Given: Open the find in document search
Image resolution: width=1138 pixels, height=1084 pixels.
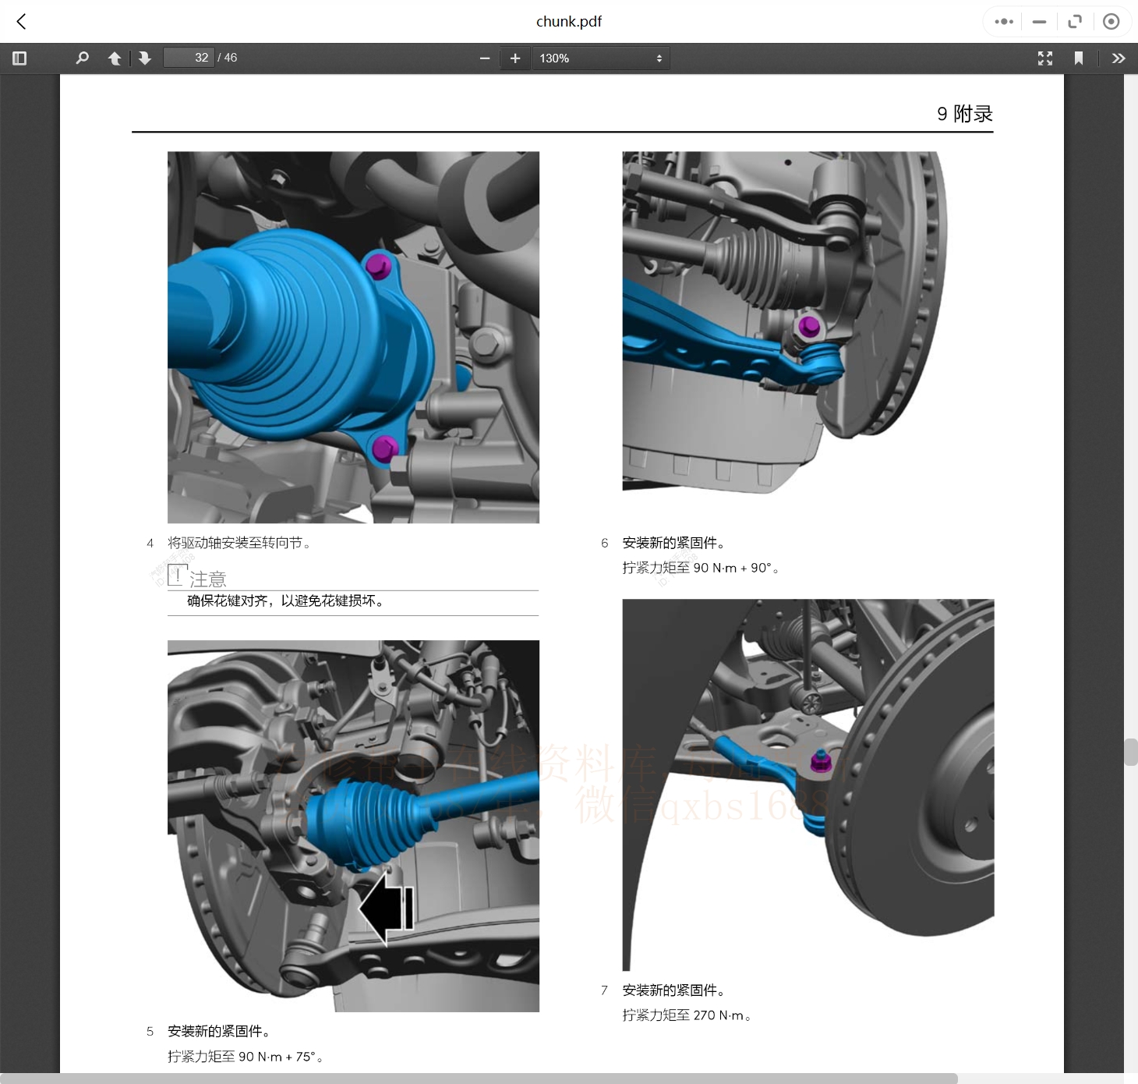Looking at the screenshot, I should click(x=82, y=58).
